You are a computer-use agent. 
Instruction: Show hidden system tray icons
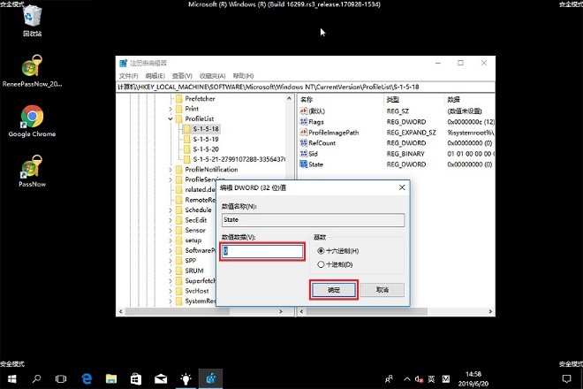tap(406, 379)
